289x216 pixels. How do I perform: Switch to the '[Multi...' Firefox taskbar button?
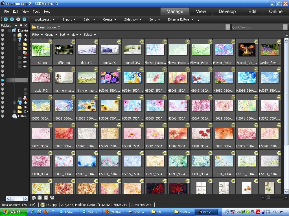click(x=114, y=212)
